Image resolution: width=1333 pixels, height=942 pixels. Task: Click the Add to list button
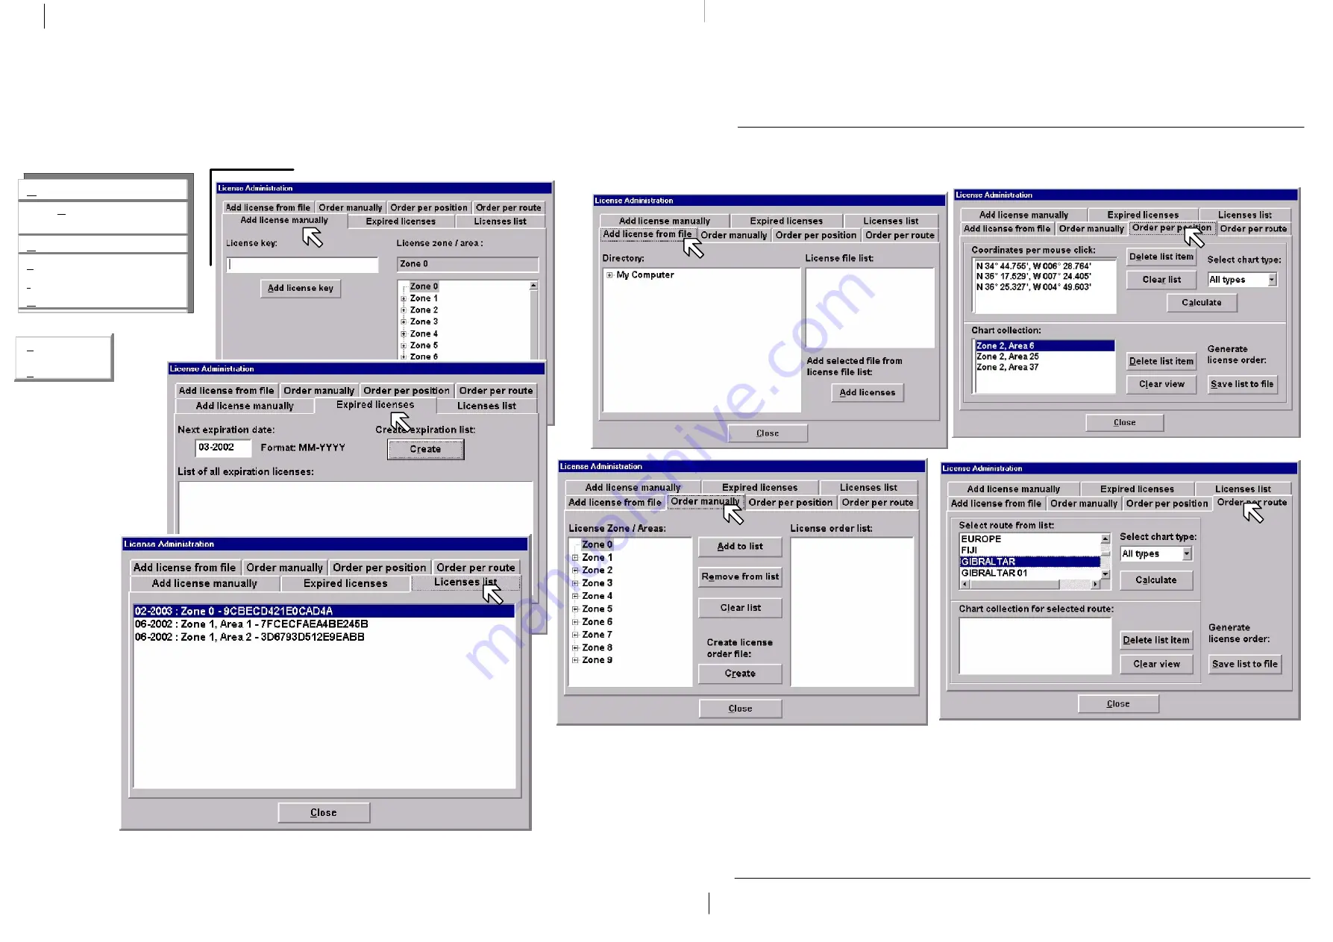point(740,547)
